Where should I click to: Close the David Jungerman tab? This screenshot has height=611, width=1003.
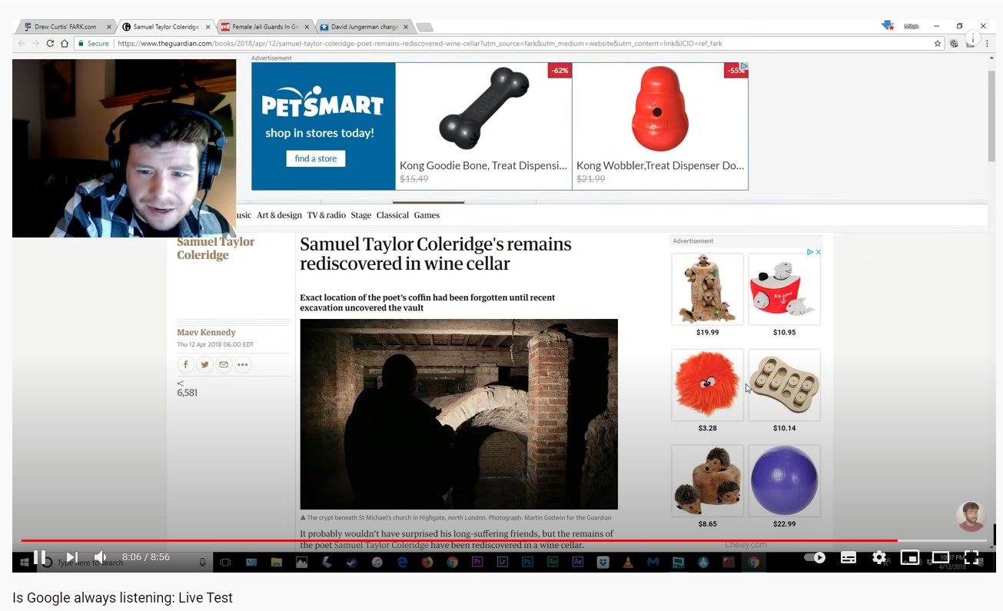[405, 27]
